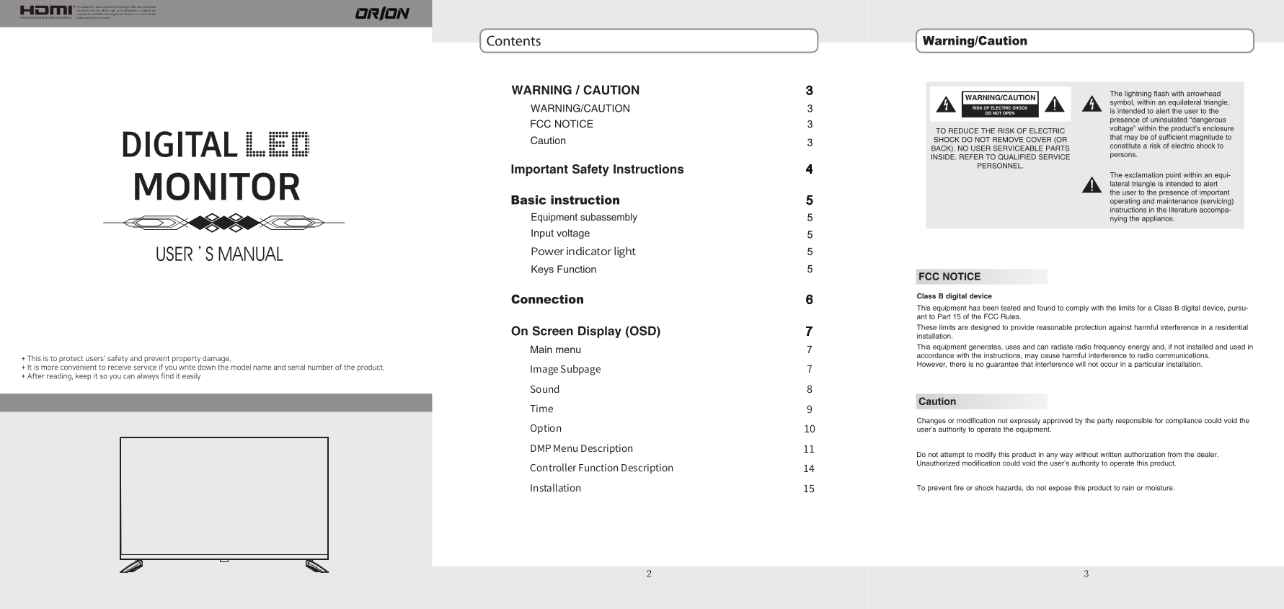Click 'TO REDUCE THE RISK OF ELECTRIC SHOCK' paragraph

[x=1000, y=148]
